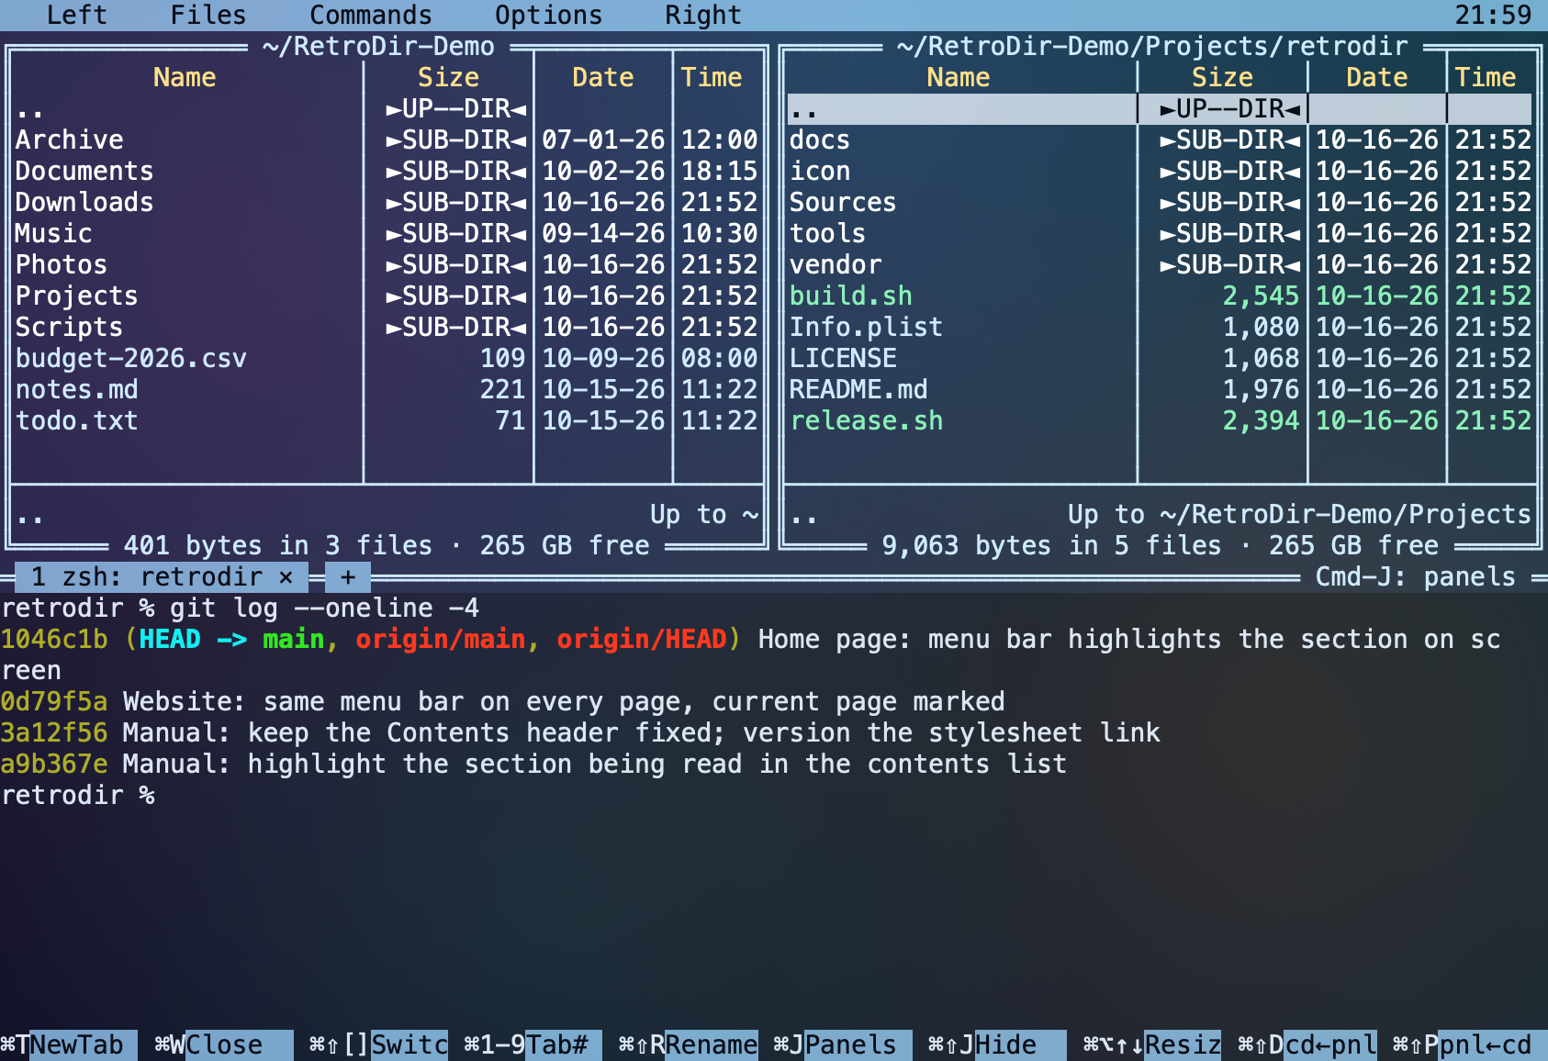The height and width of the screenshot is (1061, 1548).
Task: Select docs folder in right panel
Action: [1161, 140]
